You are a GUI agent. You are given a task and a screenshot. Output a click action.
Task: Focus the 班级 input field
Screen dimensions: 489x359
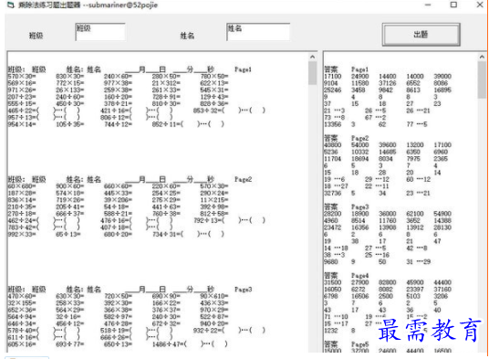pyautogui.click(x=100, y=32)
